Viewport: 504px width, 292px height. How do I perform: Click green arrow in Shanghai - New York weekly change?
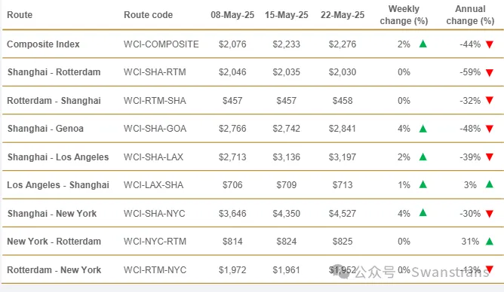423,212
